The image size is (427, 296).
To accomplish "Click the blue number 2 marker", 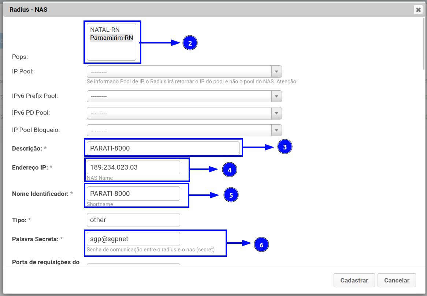I will 190,43.
